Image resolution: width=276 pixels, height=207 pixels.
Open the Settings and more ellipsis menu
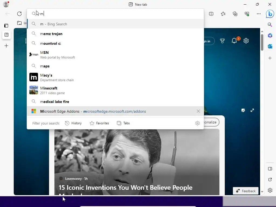(258, 14)
